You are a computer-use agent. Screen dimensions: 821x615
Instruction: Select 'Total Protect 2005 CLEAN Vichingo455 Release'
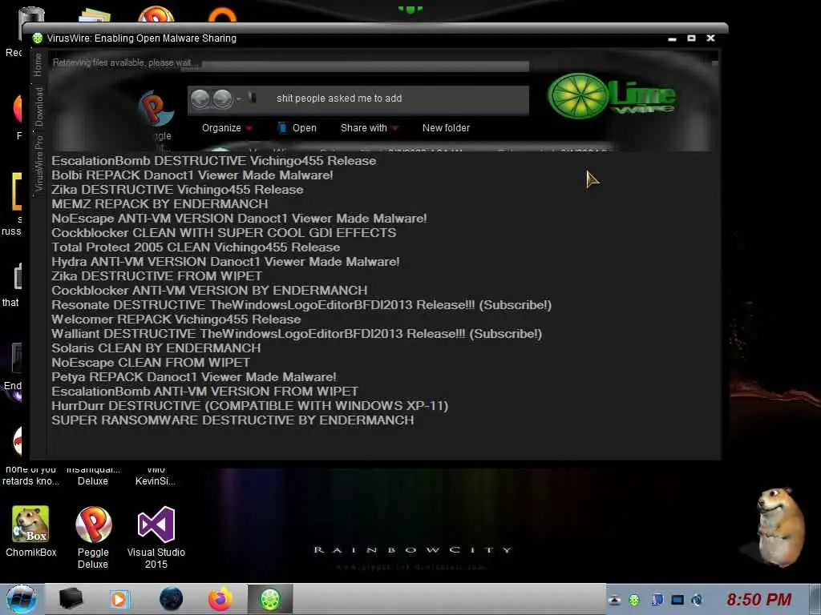tap(196, 247)
